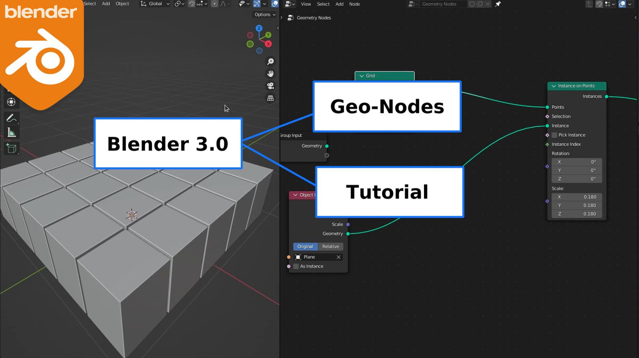This screenshot has width=639, height=358.
Task: Select the Add Cube tool
Action: click(x=11, y=148)
